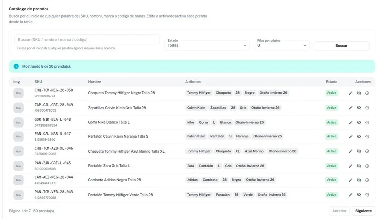Viewport: 376px width, 219px height.
Task: Open history for GOR-NIK-BLA-L-048
Action: pos(367,123)
